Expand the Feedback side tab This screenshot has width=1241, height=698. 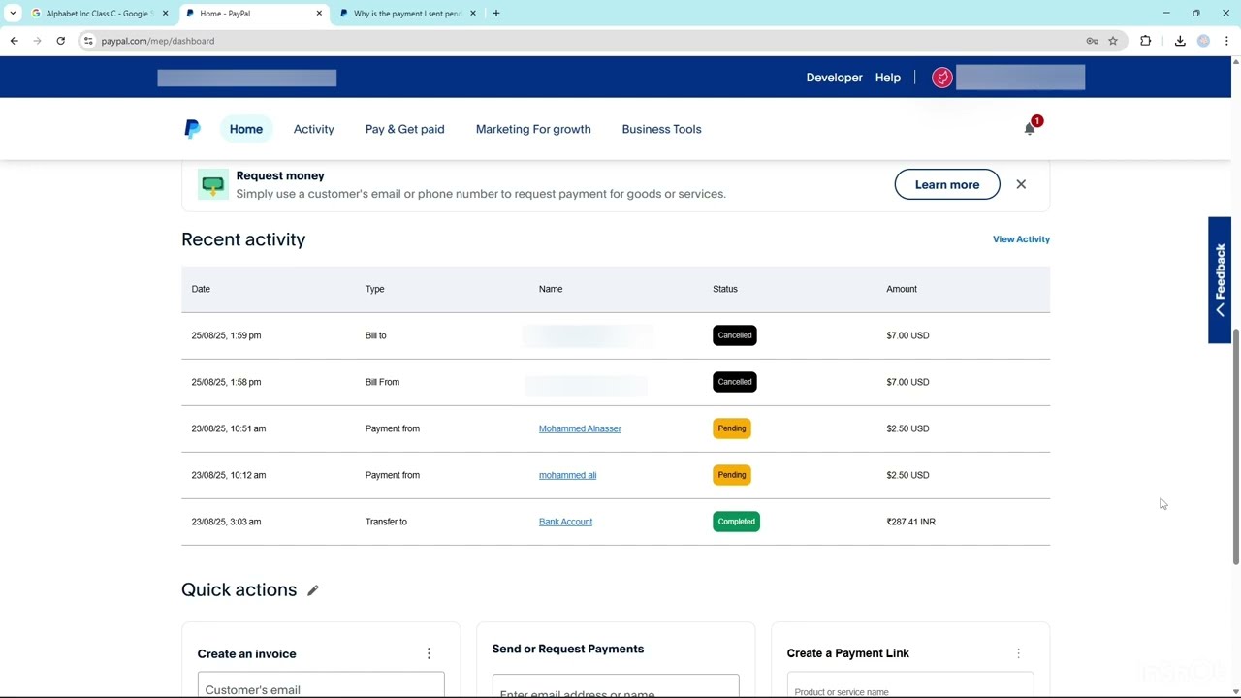coord(1220,280)
